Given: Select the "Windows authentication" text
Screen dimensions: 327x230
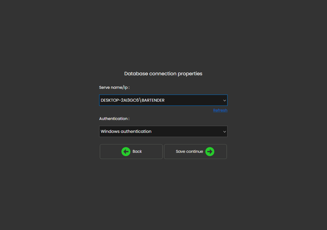Looking at the screenshot, I should (126, 132).
